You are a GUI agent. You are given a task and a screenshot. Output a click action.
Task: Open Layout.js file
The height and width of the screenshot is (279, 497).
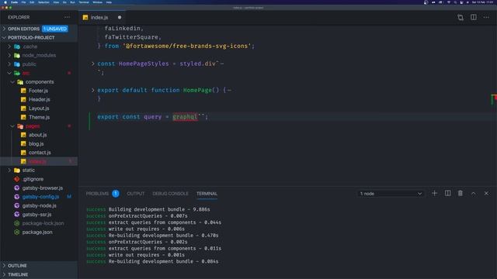tap(39, 108)
